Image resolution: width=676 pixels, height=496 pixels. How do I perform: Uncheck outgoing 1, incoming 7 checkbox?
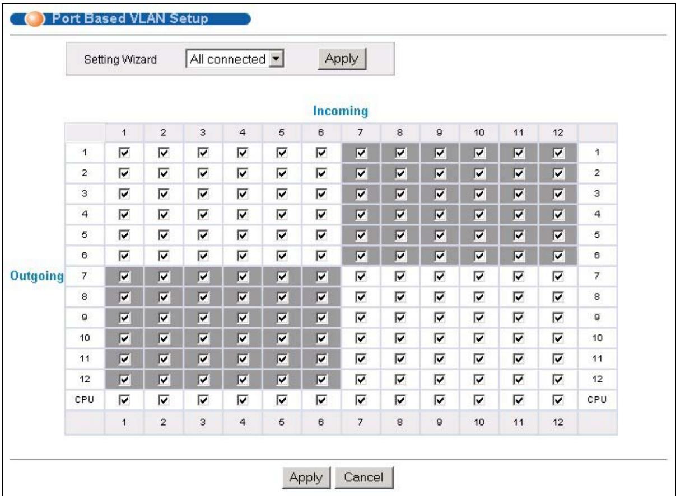pyautogui.click(x=362, y=152)
